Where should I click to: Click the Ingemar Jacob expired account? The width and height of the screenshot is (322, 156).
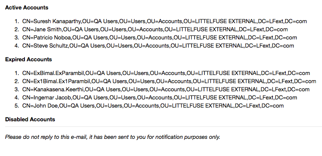coord(159,98)
